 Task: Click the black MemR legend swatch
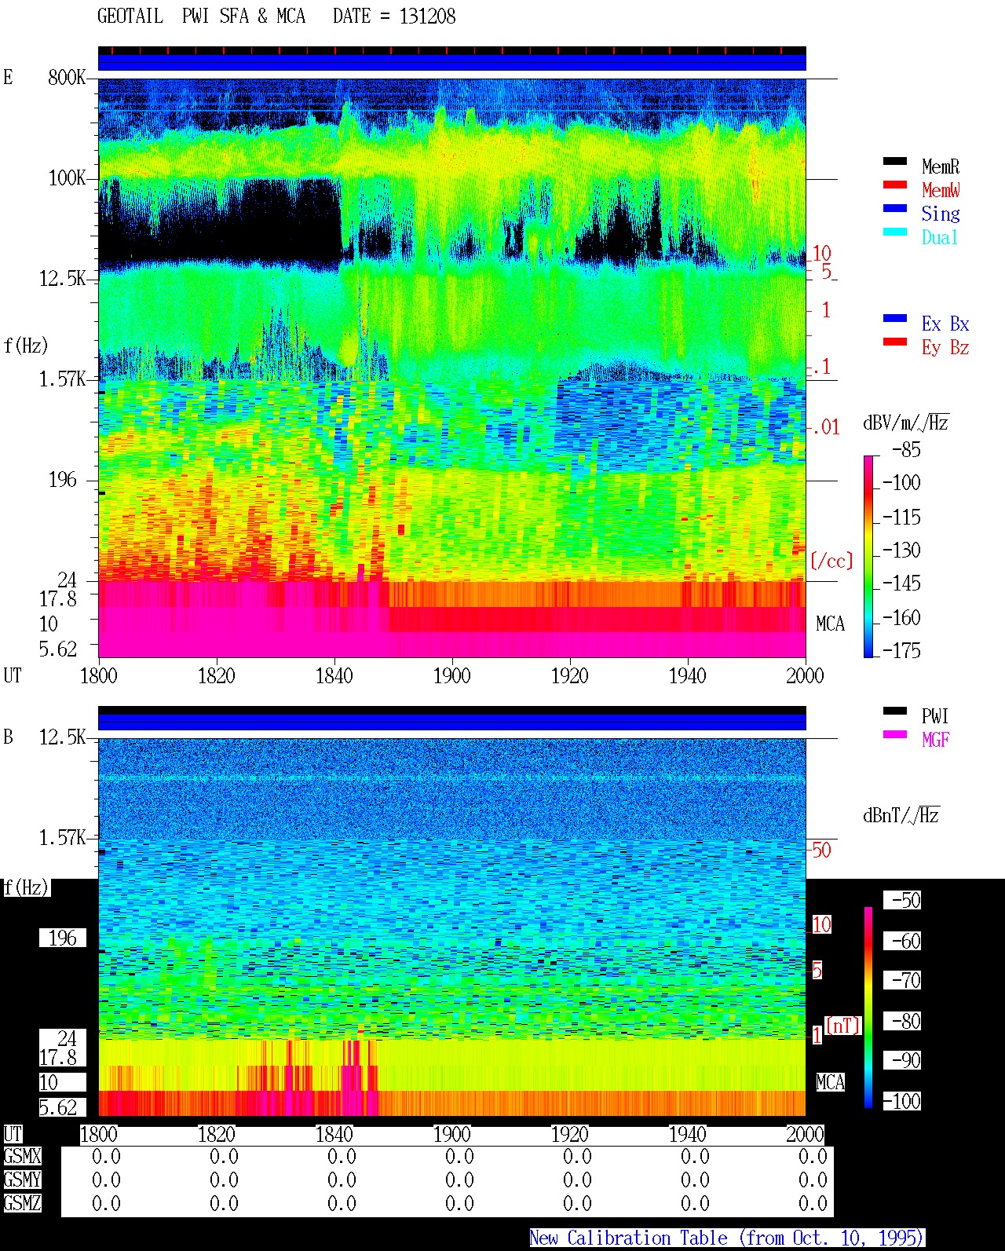[x=895, y=162]
